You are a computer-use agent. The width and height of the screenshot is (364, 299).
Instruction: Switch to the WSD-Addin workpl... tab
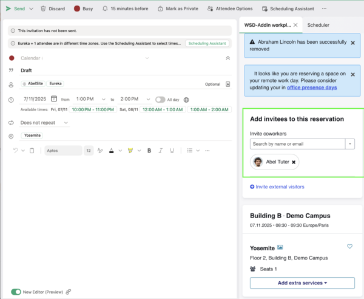(268, 25)
